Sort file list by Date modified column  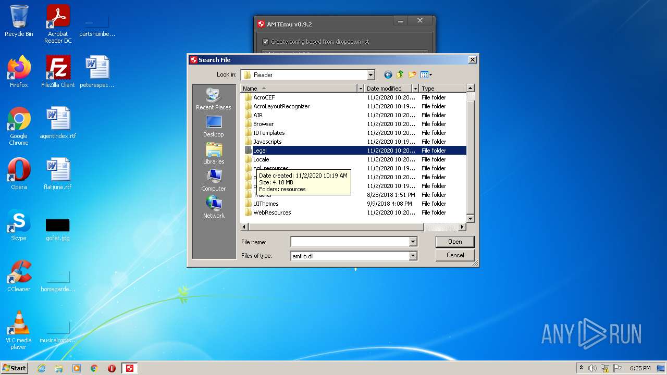[x=388, y=89]
